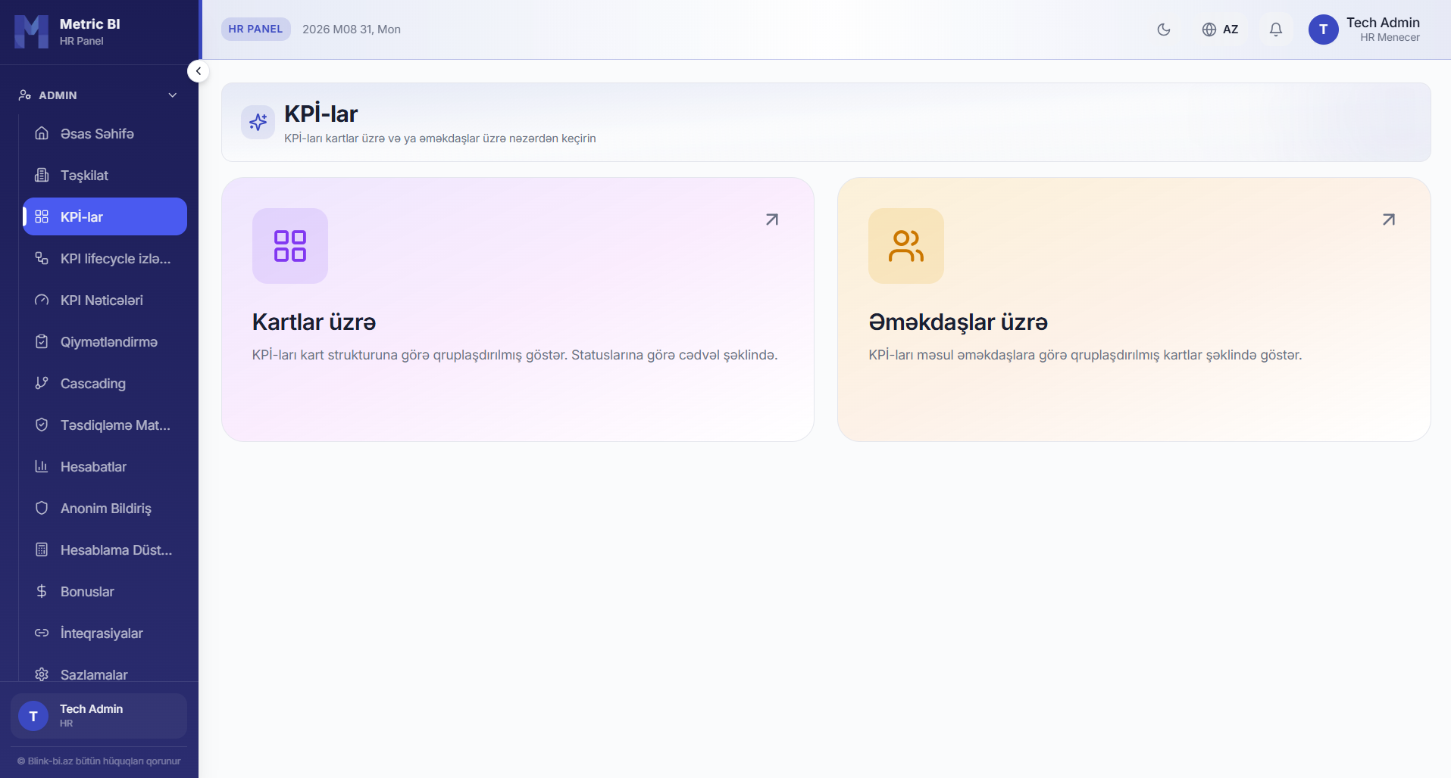The image size is (1451, 778).
Task: Open Əməkdaşlar üzrə card arrow
Action: pos(1388,219)
